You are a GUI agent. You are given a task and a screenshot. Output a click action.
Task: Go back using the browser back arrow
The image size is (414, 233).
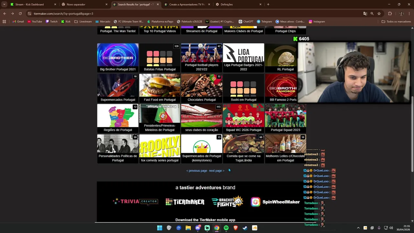click(5, 14)
